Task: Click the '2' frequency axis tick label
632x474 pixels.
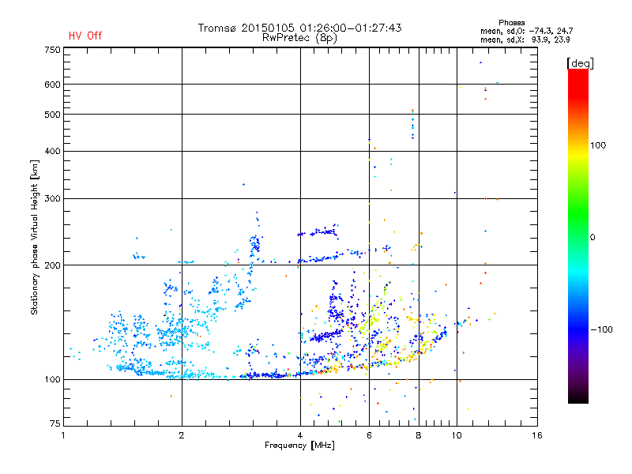Action: (182, 435)
